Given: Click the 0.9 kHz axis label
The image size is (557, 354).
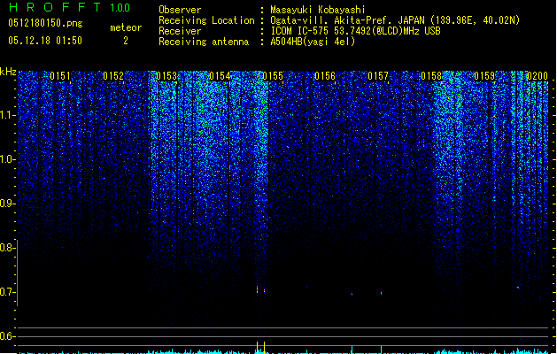Looking at the screenshot, I should click(7, 204).
